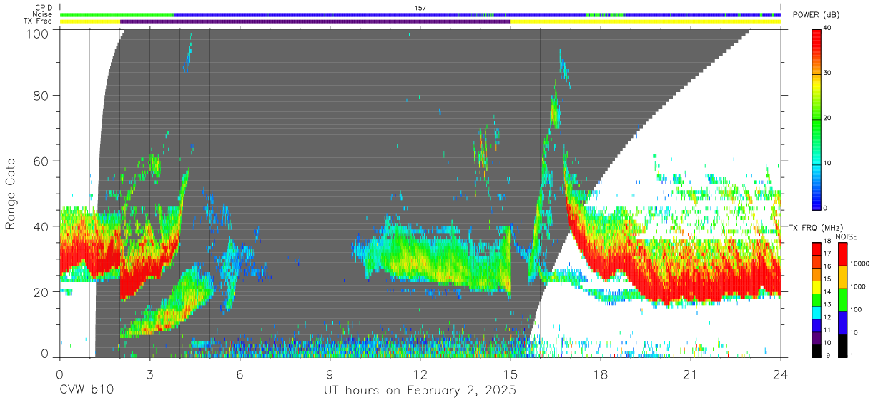Click the 10000 tick on the NOISE legend
Screen dimensions: 878x405
coord(859,264)
